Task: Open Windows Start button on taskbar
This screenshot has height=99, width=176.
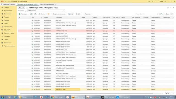Action: (2, 97)
